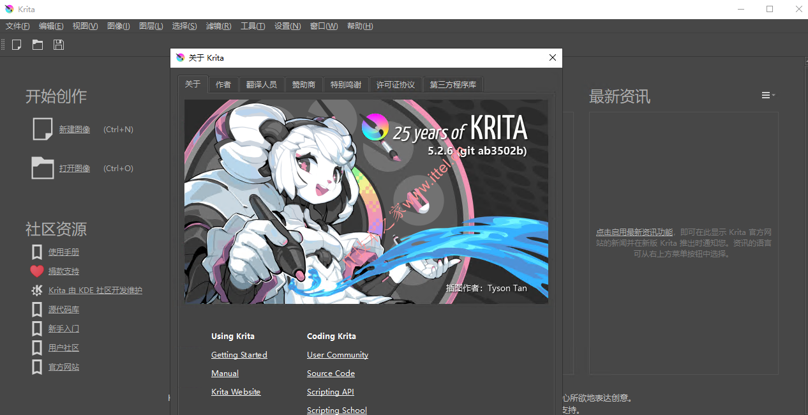Follow the Getting Started link
Screen dimensions: 808x415
coord(239,355)
